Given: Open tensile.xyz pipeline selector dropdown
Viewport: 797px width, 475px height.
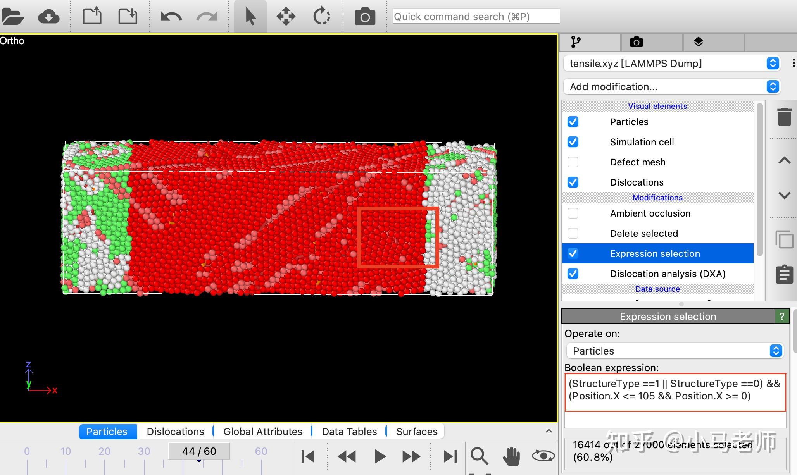Looking at the screenshot, I should 672,63.
